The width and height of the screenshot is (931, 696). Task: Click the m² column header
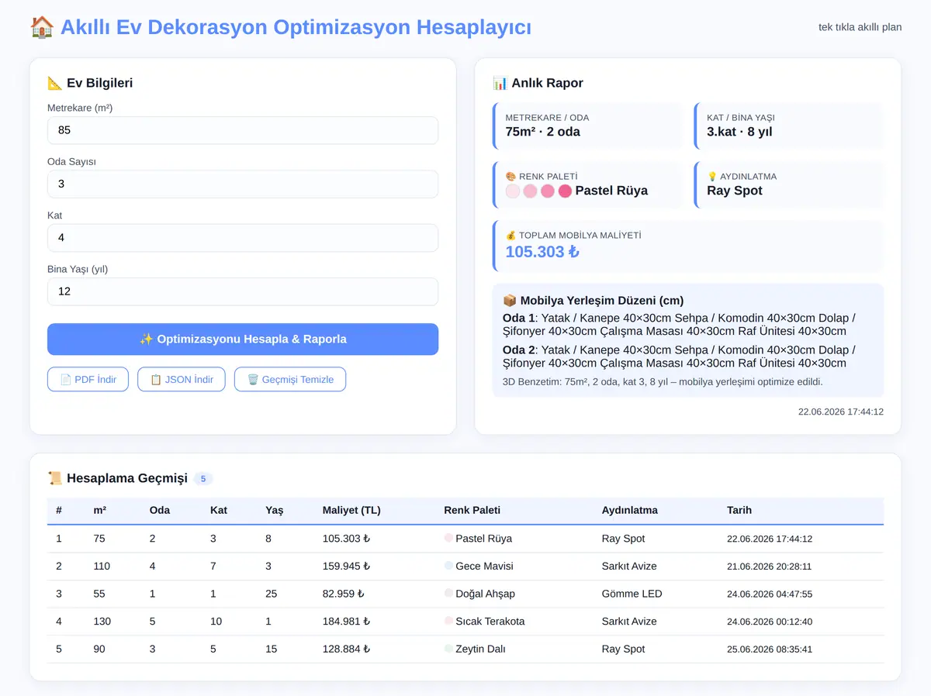click(100, 510)
